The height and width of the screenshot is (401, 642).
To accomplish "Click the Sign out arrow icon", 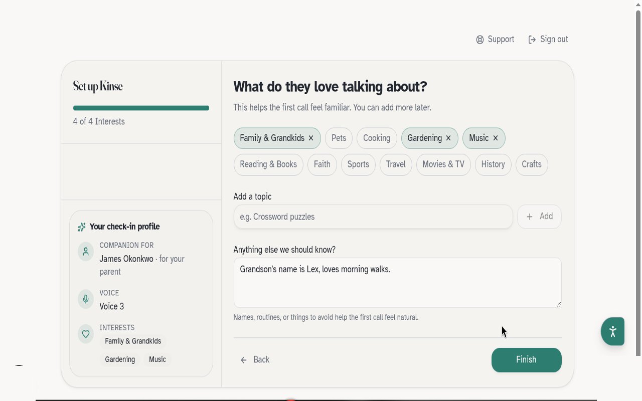I will tap(532, 40).
